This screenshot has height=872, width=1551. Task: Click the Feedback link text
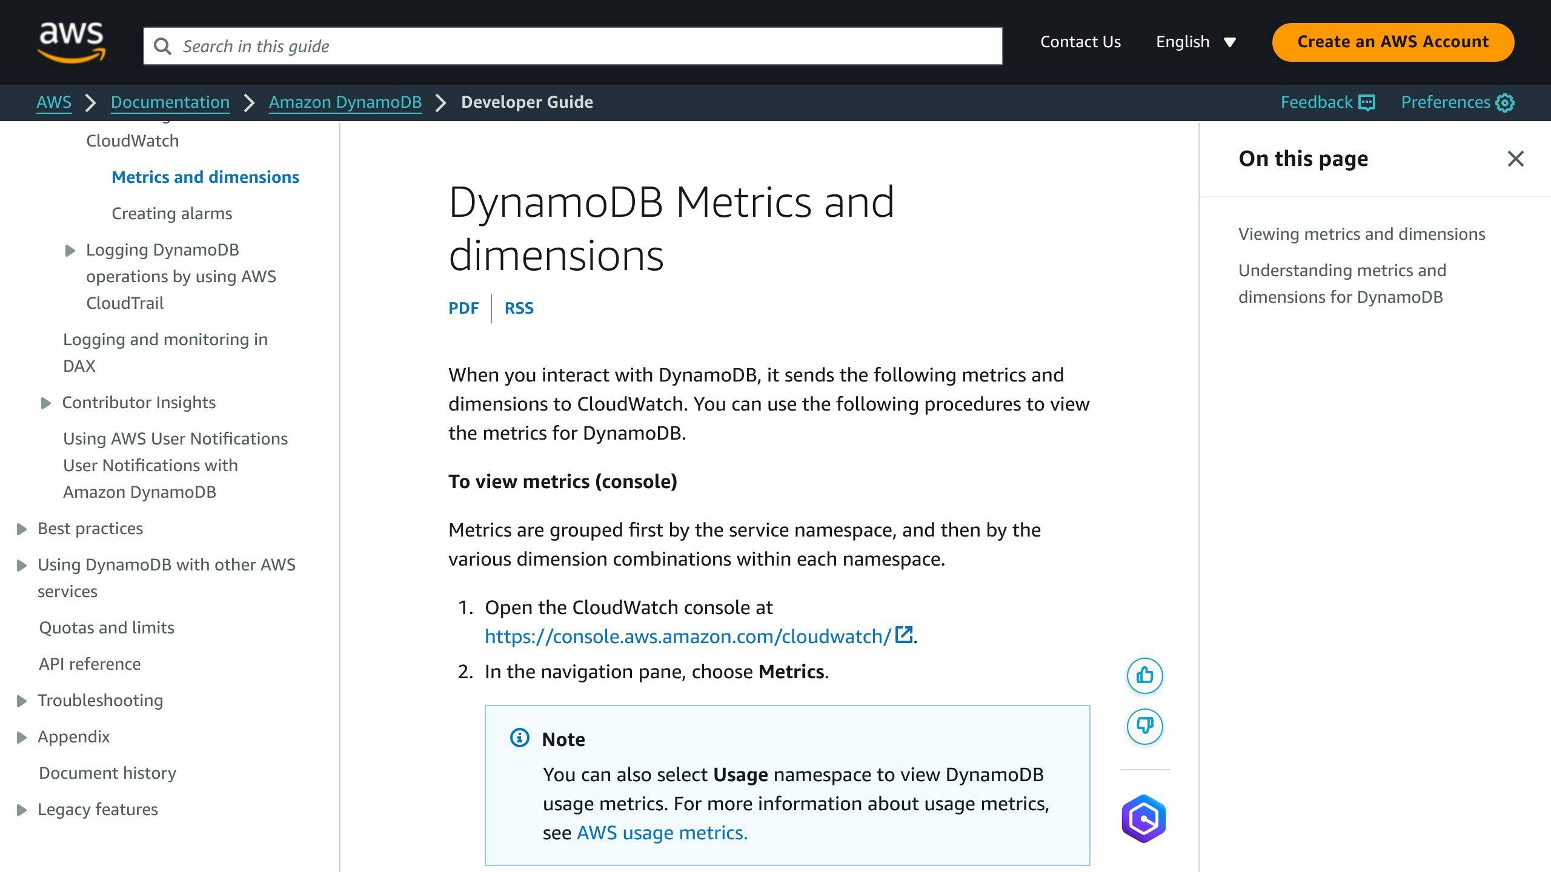(1316, 102)
